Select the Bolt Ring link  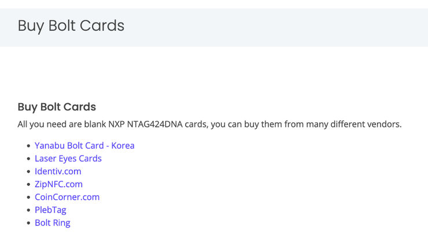click(x=53, y=222)
